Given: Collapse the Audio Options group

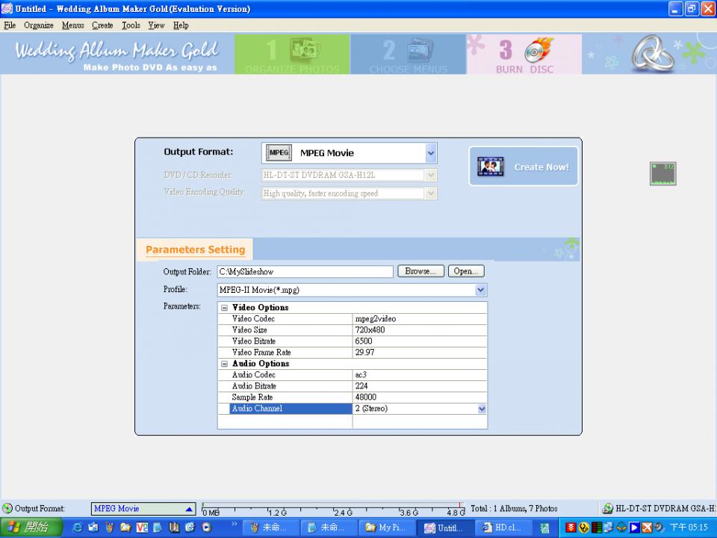Looking at the screenshot, I should click(x=225, y=364).
